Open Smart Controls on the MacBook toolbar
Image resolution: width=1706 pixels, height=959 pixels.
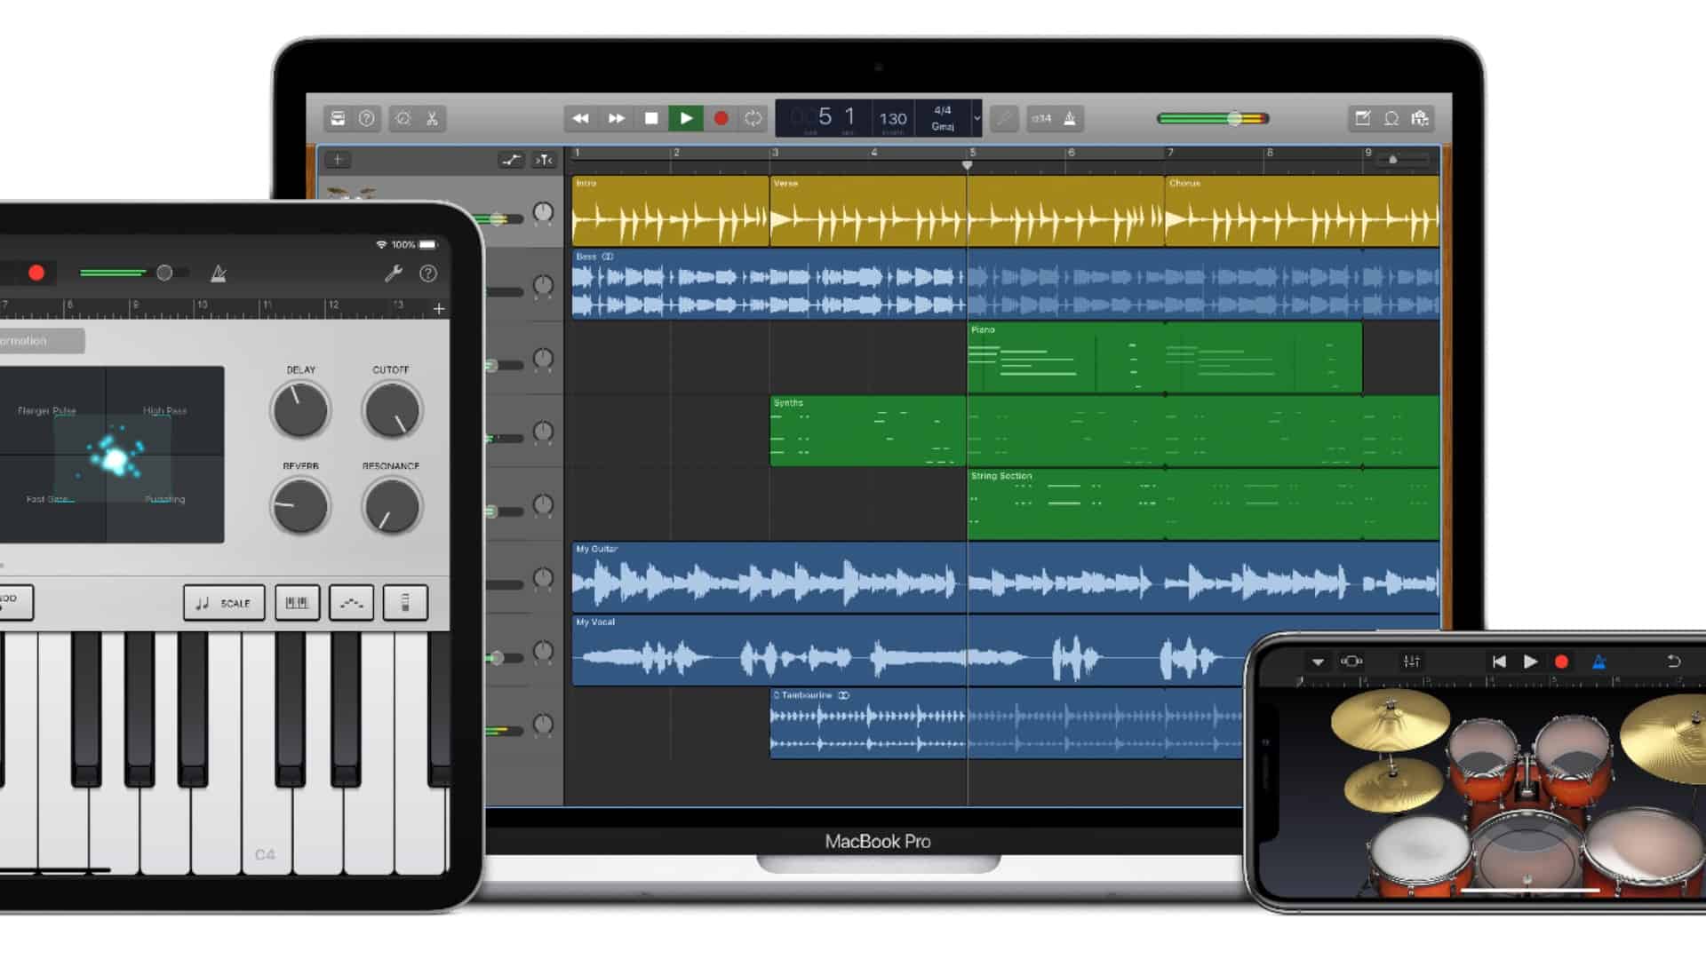(403, 118)
